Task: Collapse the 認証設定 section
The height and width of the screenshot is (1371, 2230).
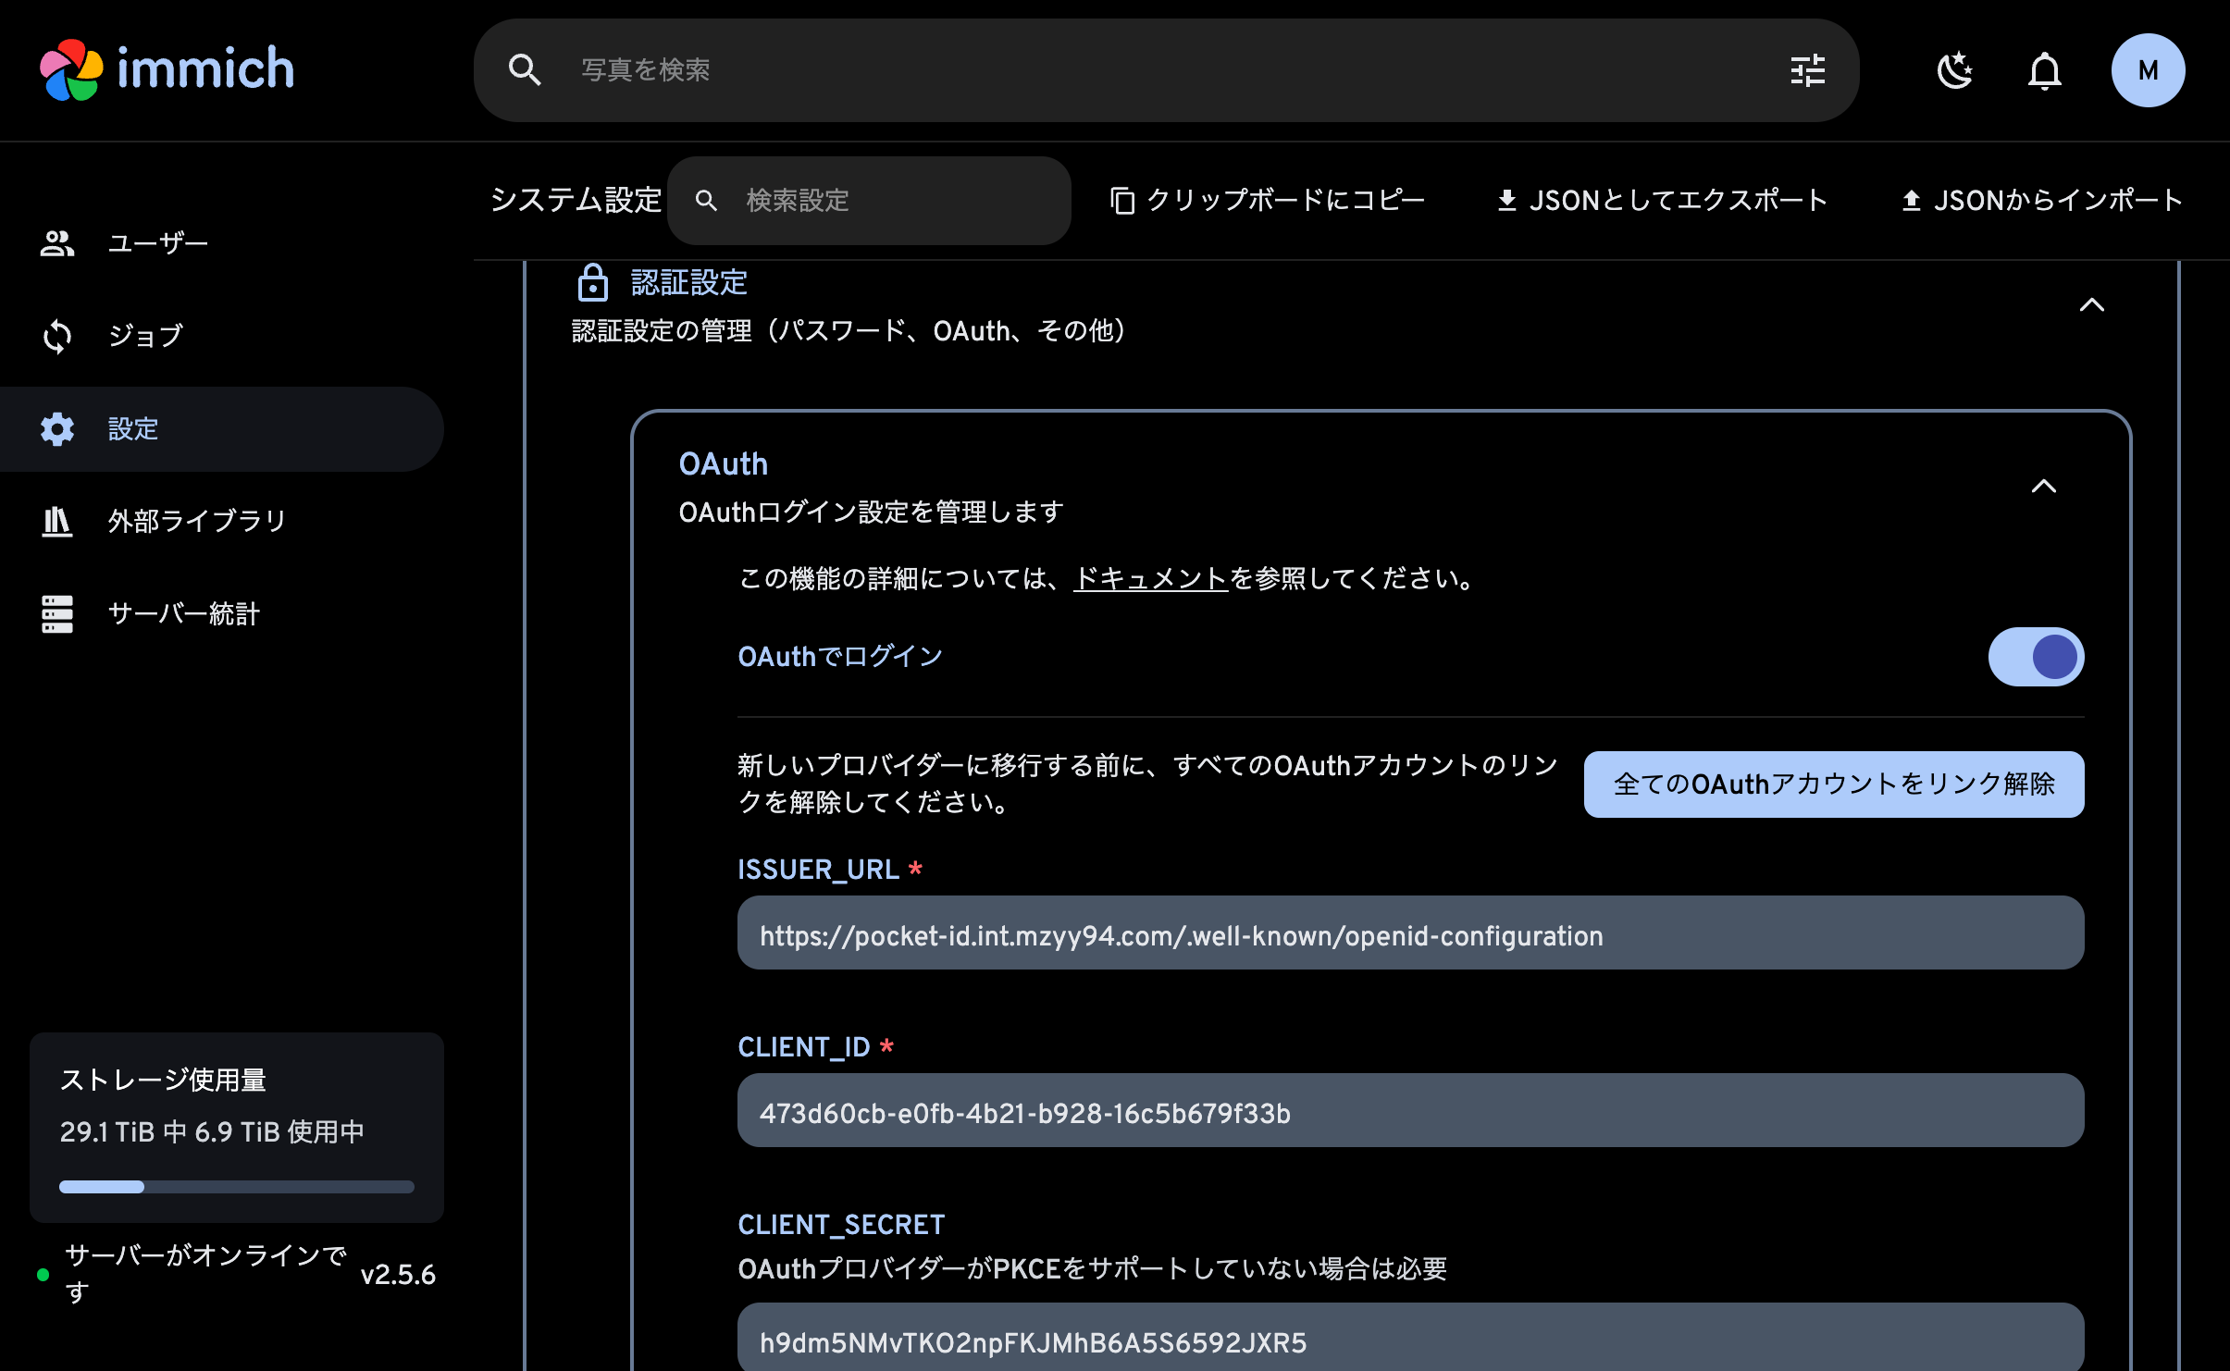Action: point(2094,305)
